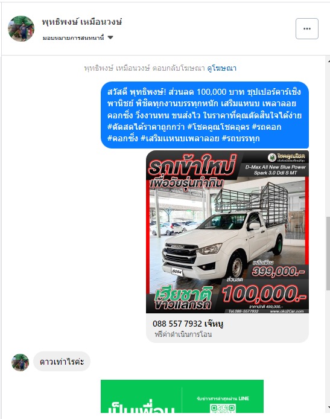This screenshot has height=419, width=330.
Task: Click the scrollbar down arrow
Action: (328, 408)
